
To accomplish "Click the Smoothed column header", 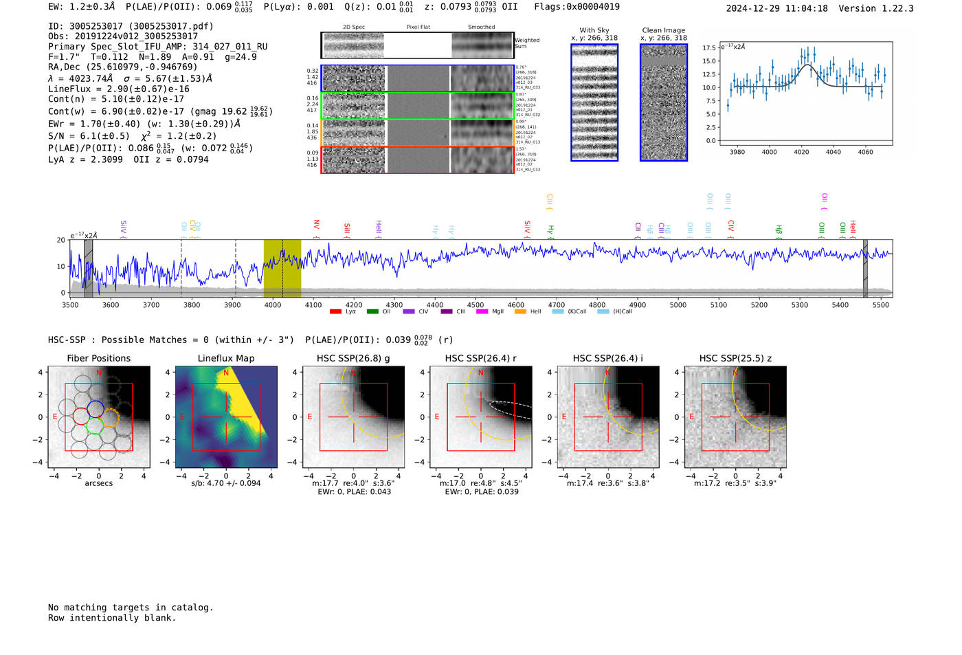I will pyautogui.click(x=482, y=27).
